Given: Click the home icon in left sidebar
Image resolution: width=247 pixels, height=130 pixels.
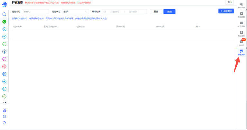Looking at the screenshot, I should (5, 14).
